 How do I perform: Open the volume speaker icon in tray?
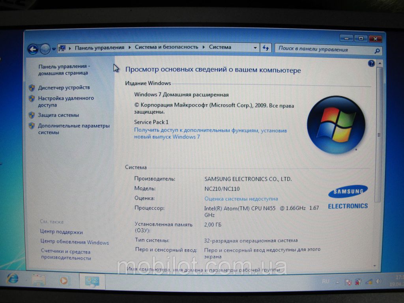point(378,281)
